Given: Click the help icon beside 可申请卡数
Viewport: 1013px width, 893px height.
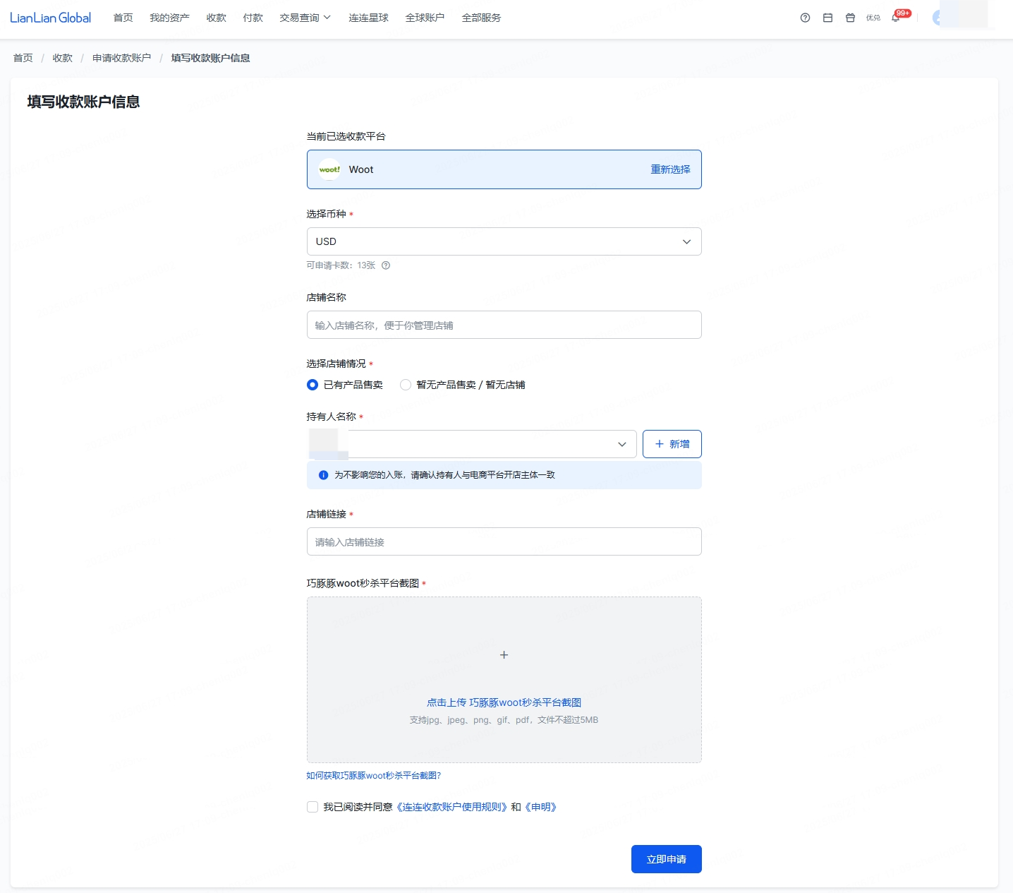Looking at the screenshot, I should coord(386,265).
